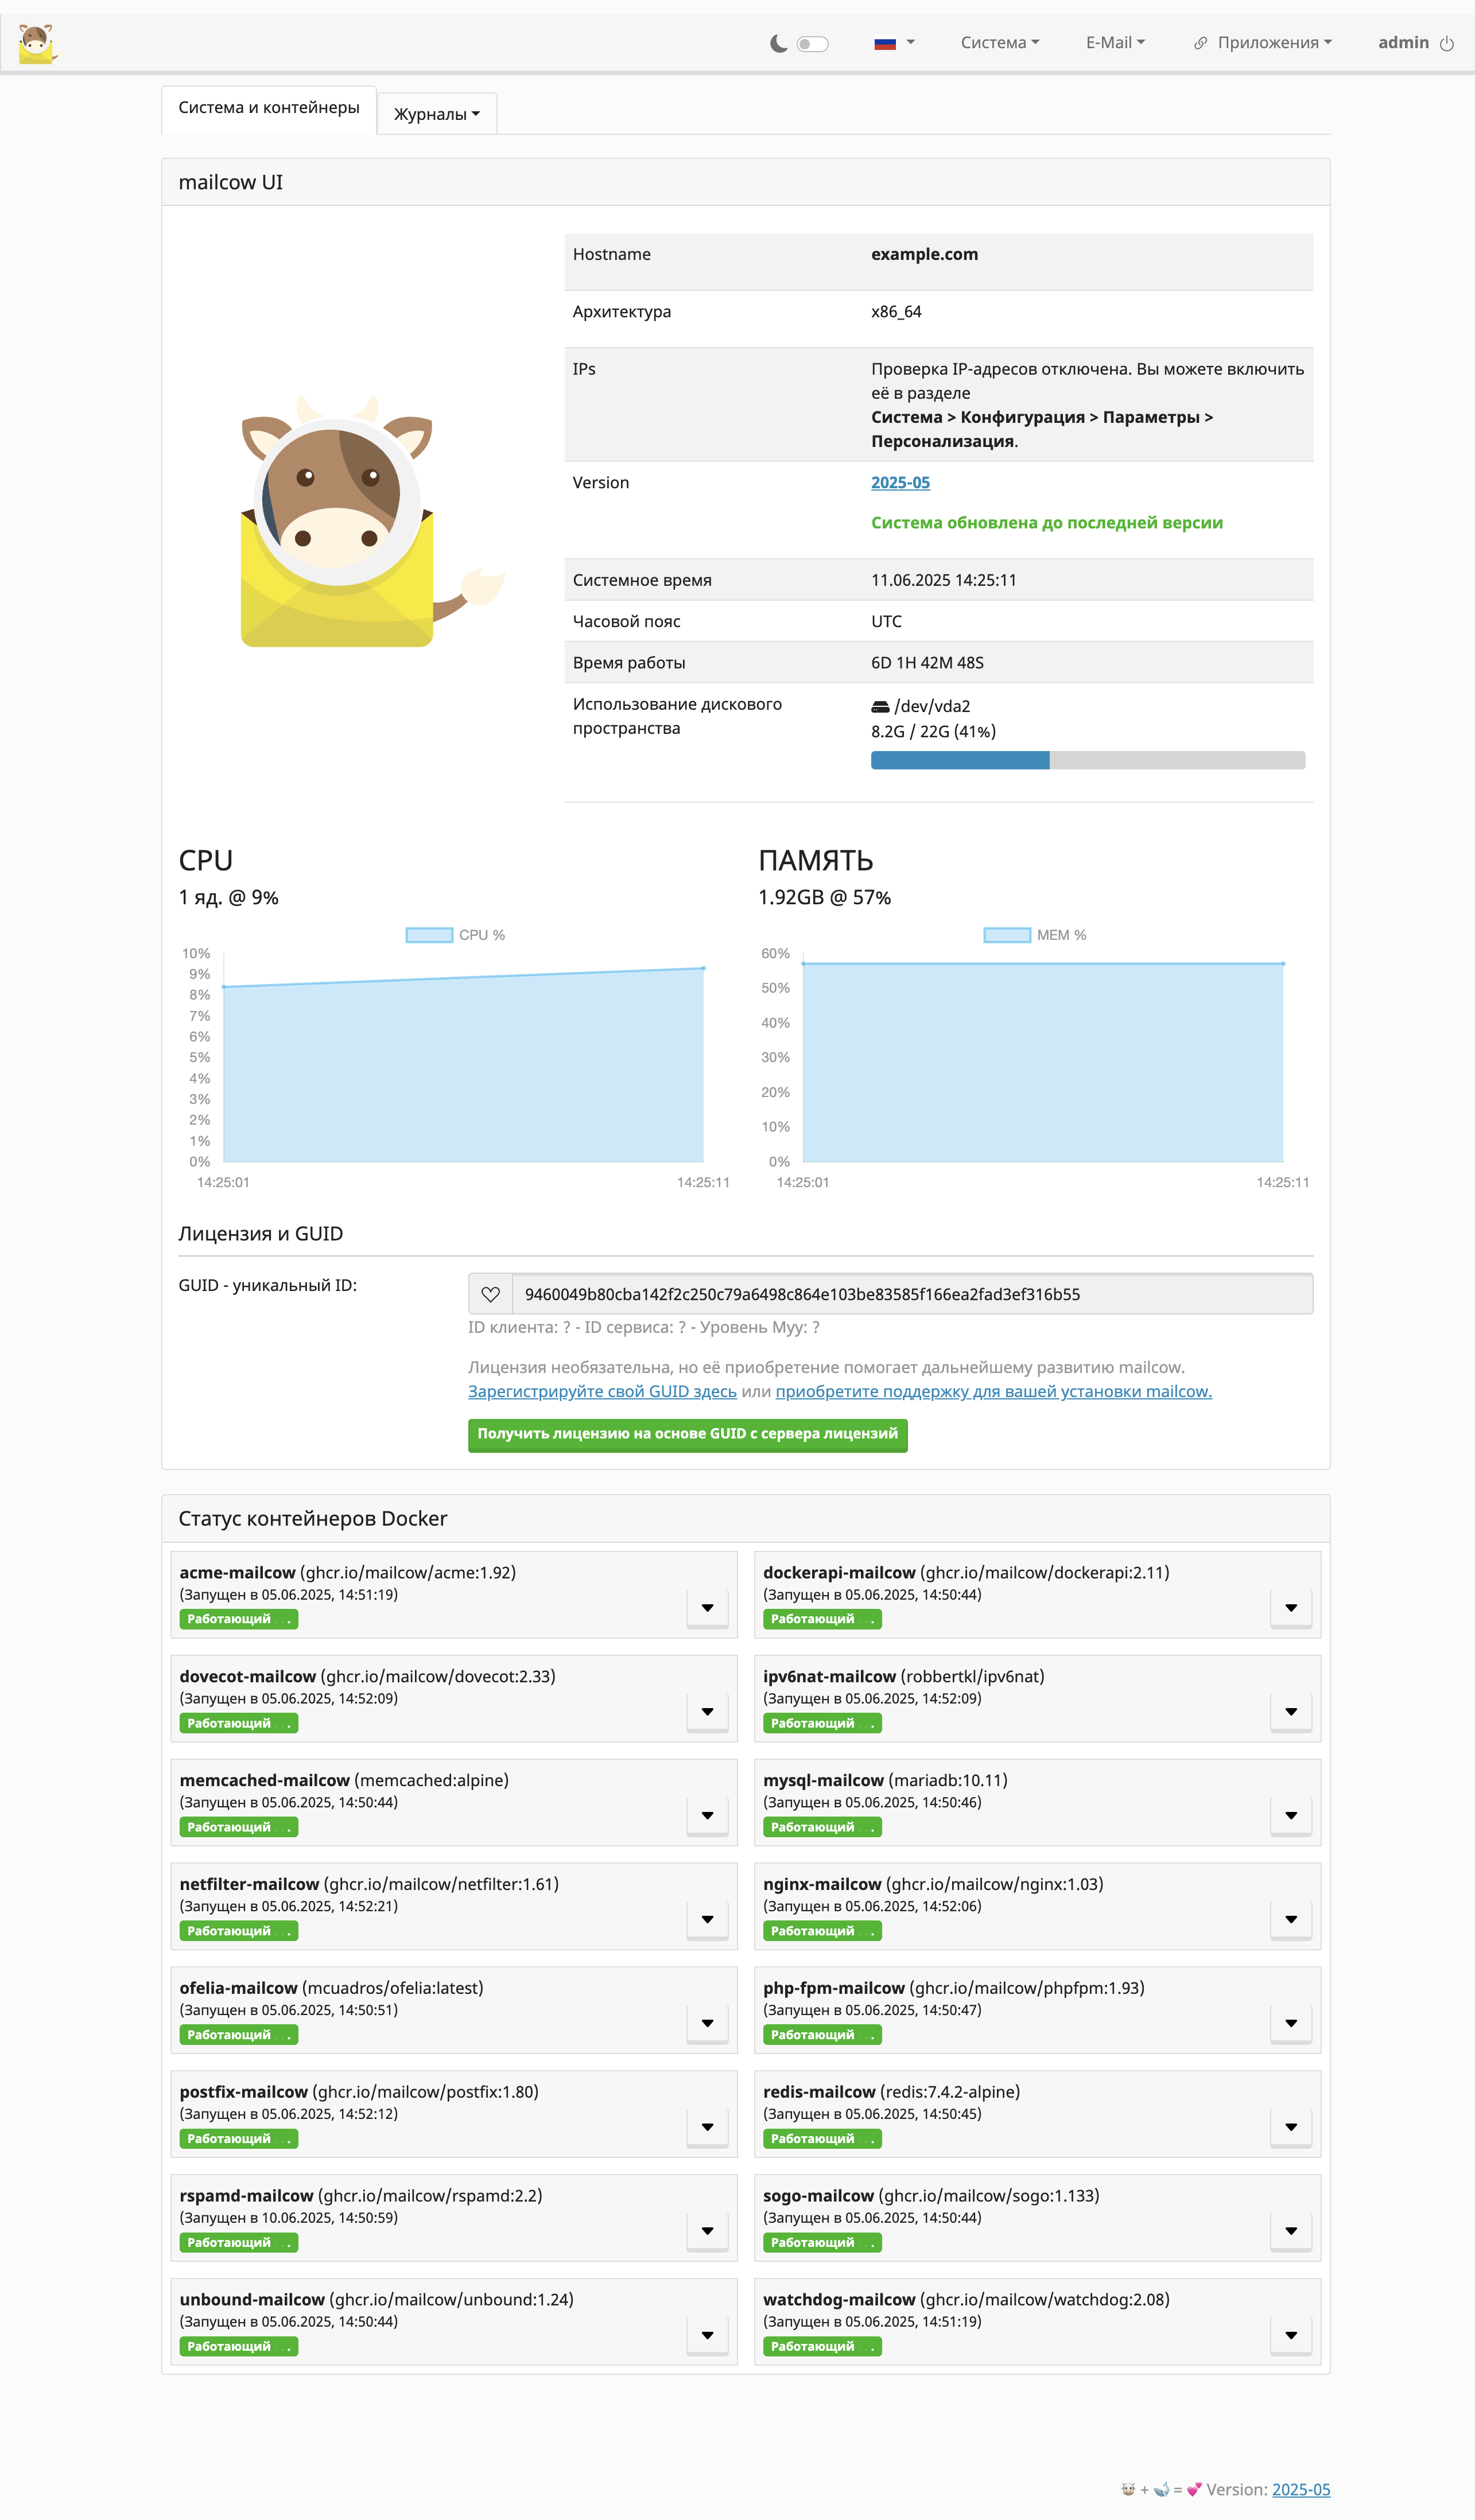Expand sogo-mailcow container dropdown
This screenshot has height=2520, width=1475.
(x=1291, y=2232)
